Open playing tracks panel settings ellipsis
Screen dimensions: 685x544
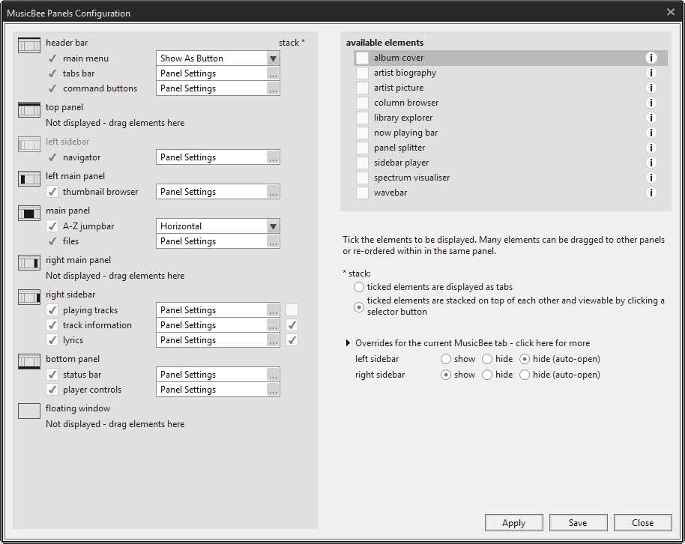pyautogui.click(x=273, y=310)
